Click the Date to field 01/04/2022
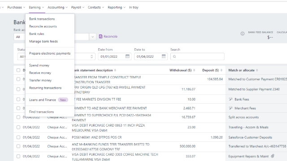Screen dimensions: 287x161 tap(151, 56)
